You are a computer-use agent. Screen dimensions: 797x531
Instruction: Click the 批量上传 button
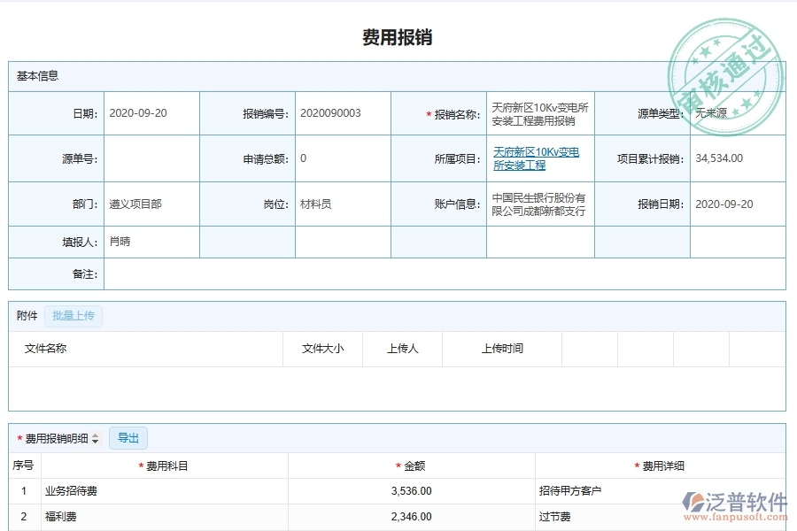coord(74,316)
